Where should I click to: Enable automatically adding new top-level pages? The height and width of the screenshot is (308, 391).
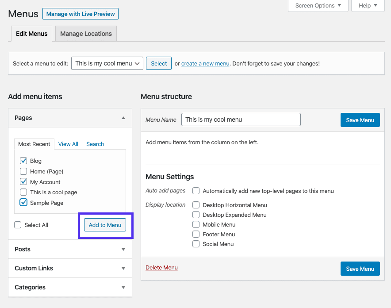[x=196, y=191]
